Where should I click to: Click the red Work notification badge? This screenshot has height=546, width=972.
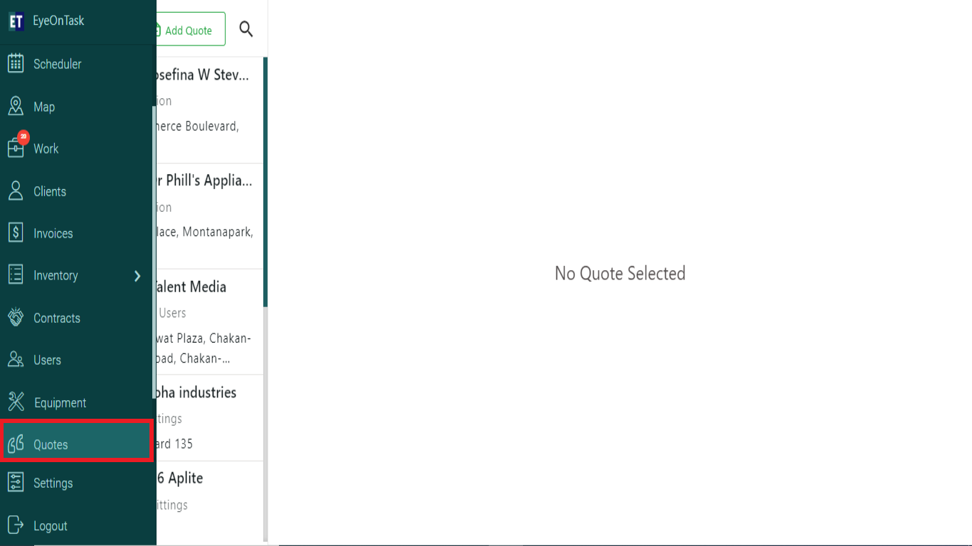coord(23,137)
